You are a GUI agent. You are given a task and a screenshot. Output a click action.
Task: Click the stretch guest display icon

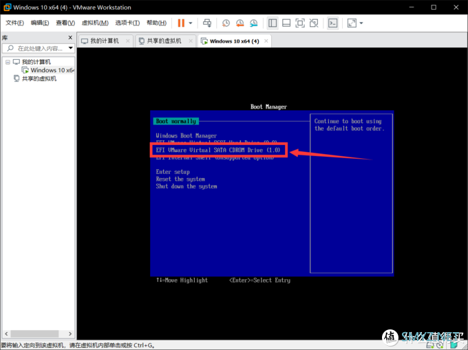pos(352,23)
